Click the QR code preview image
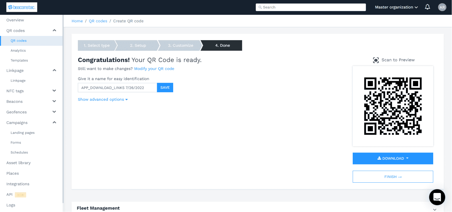The width and height of the screenshot is (452, 212). pos(393,106)
